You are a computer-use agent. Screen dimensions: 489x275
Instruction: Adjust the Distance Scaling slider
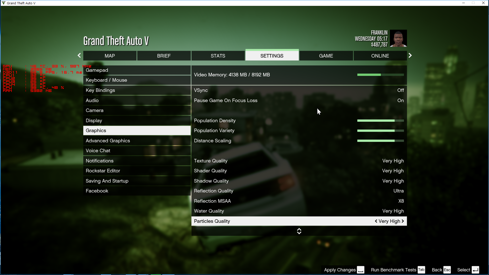[381, 141]
